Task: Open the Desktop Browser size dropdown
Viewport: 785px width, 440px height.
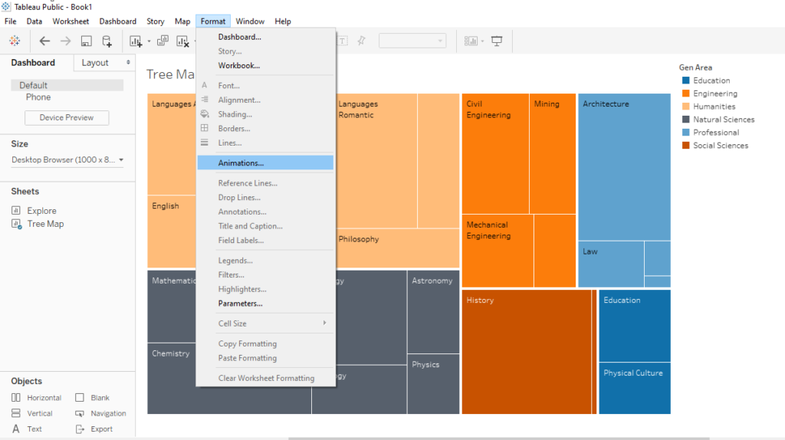Action: pos(67,159)
